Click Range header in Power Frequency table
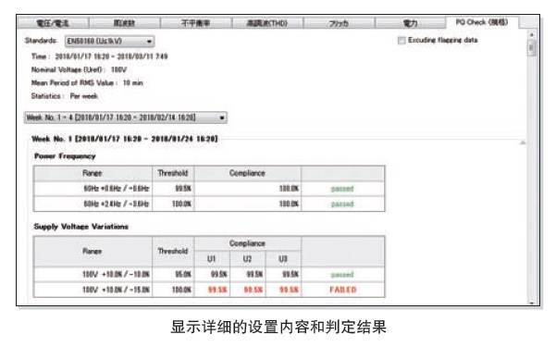The width and height of the screenshot is (556, 347). 93,173
